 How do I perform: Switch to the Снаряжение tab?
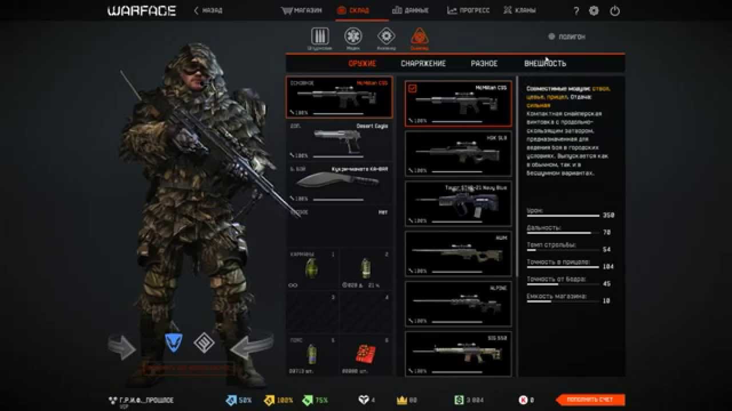pos(423,63)
